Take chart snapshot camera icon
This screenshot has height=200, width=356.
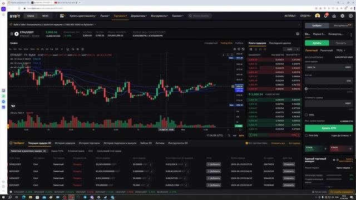point(235,49)
